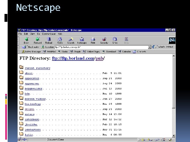Open the jdatastore folder link

click(33, 130)
